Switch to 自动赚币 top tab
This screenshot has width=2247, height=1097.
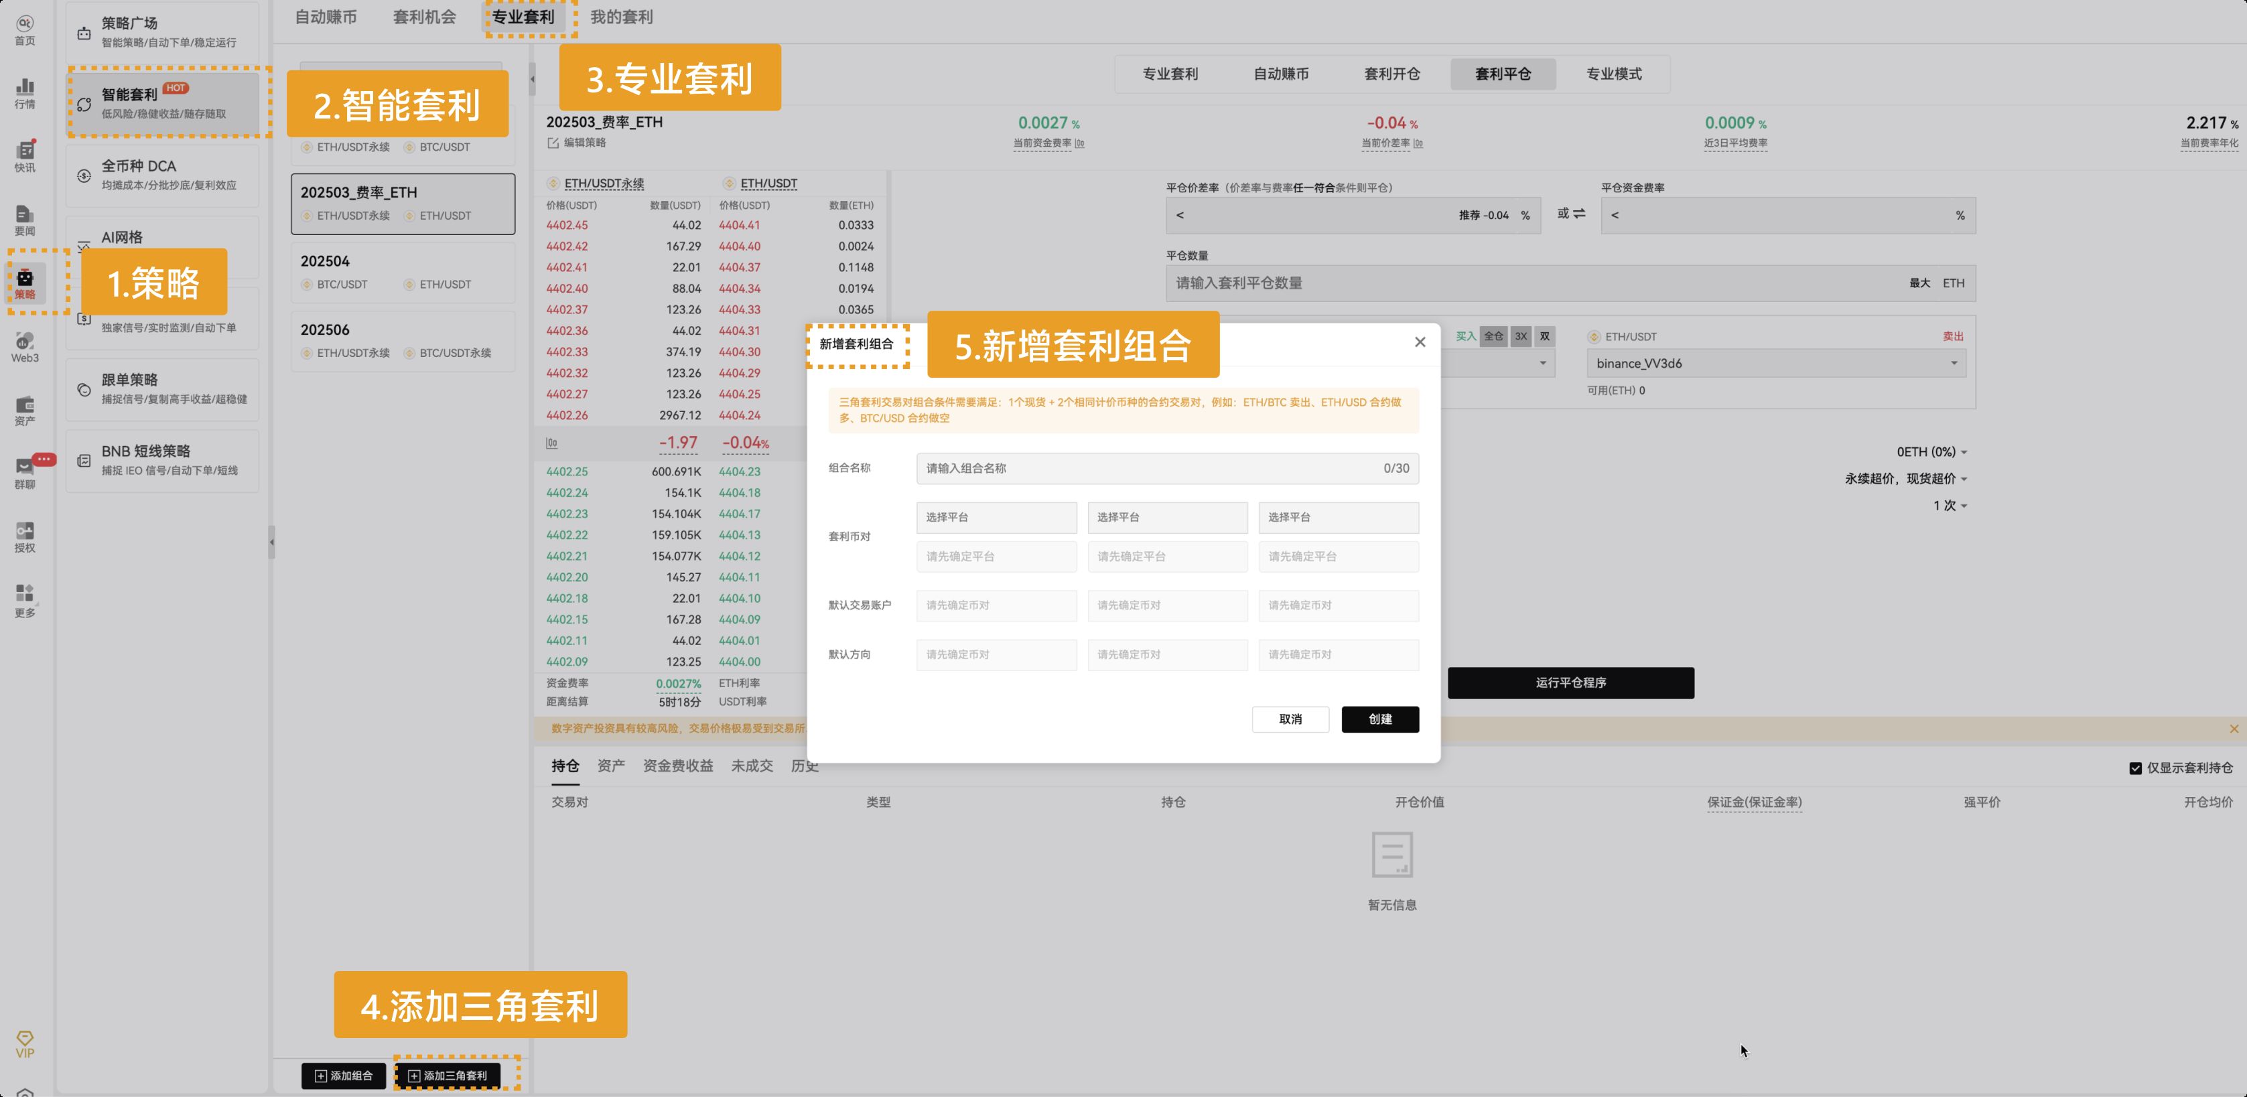326,17
